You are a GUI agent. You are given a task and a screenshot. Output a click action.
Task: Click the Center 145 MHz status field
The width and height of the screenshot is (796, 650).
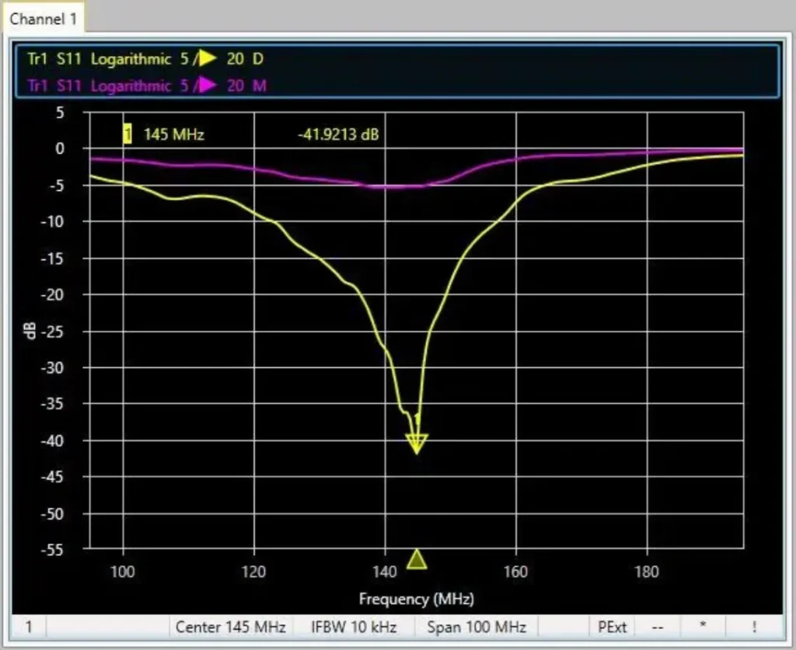coord(231,627)
